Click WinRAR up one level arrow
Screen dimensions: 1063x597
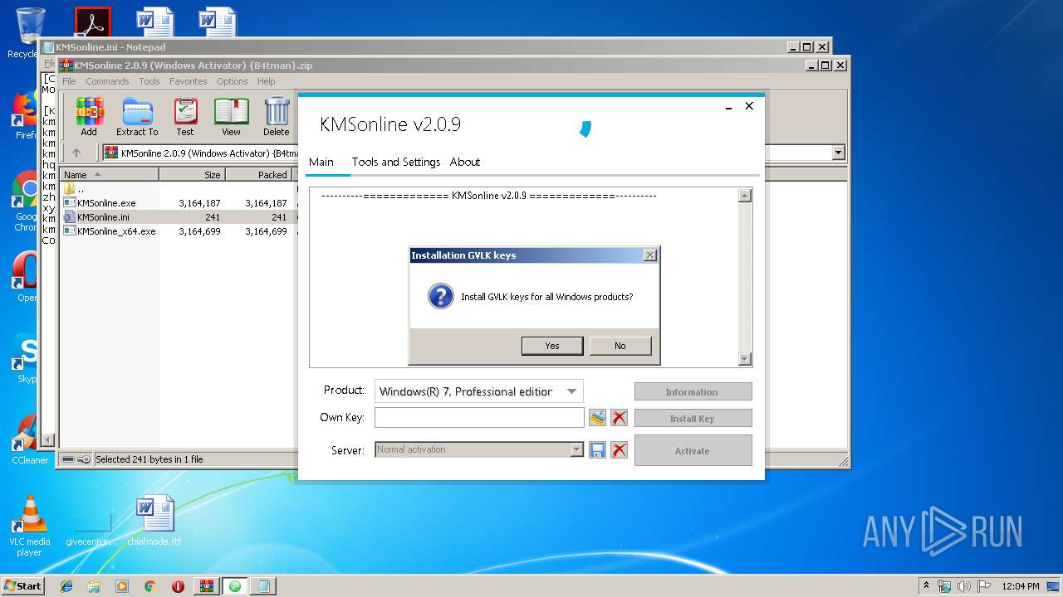coord(76,153)
